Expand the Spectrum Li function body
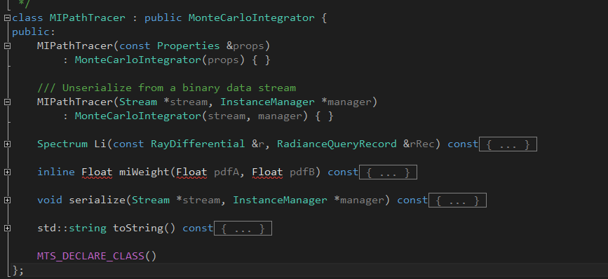Screen dimensions: 608x279 click(7, 144)
